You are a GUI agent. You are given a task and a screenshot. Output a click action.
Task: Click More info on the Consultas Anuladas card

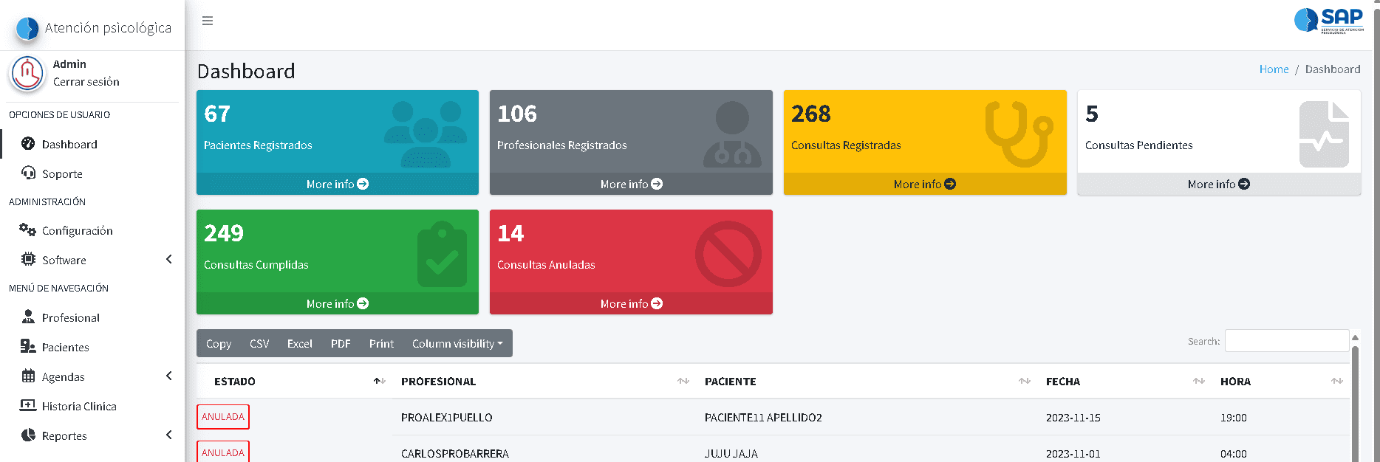(x=631, y=303)
